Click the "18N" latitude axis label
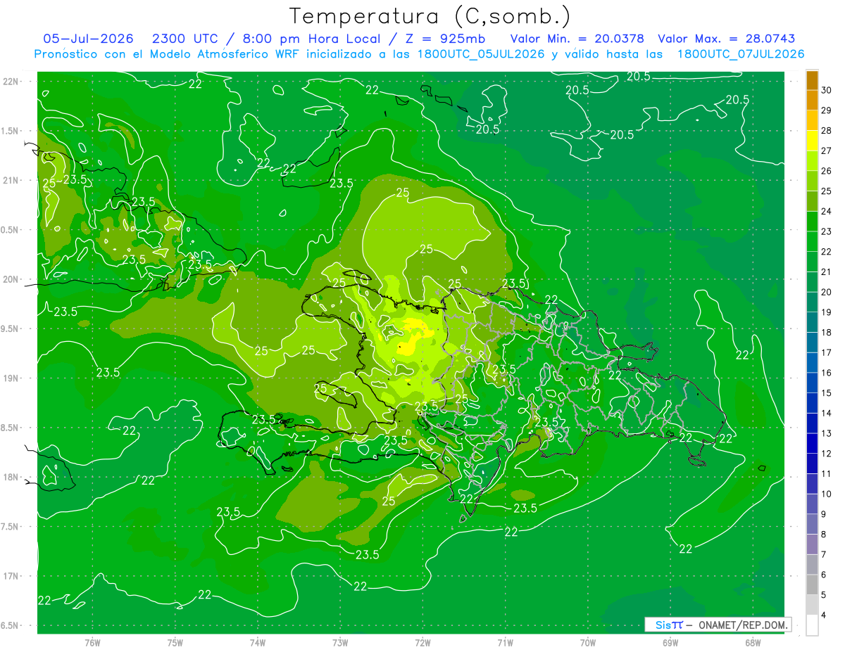 [11, 477]
